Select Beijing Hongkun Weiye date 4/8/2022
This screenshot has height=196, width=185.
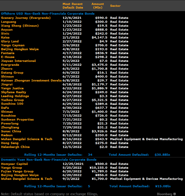(x=71, y=49)
